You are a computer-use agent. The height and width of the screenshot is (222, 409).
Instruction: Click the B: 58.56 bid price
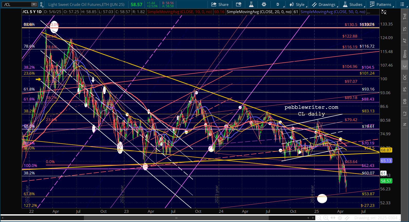(x=168, y=3)
